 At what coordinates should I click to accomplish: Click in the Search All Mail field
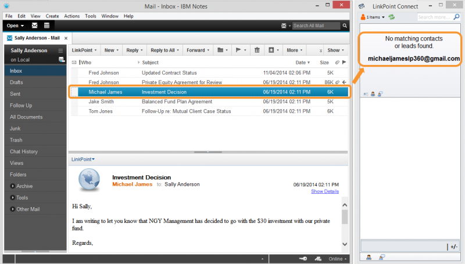(x=316, y=26)
